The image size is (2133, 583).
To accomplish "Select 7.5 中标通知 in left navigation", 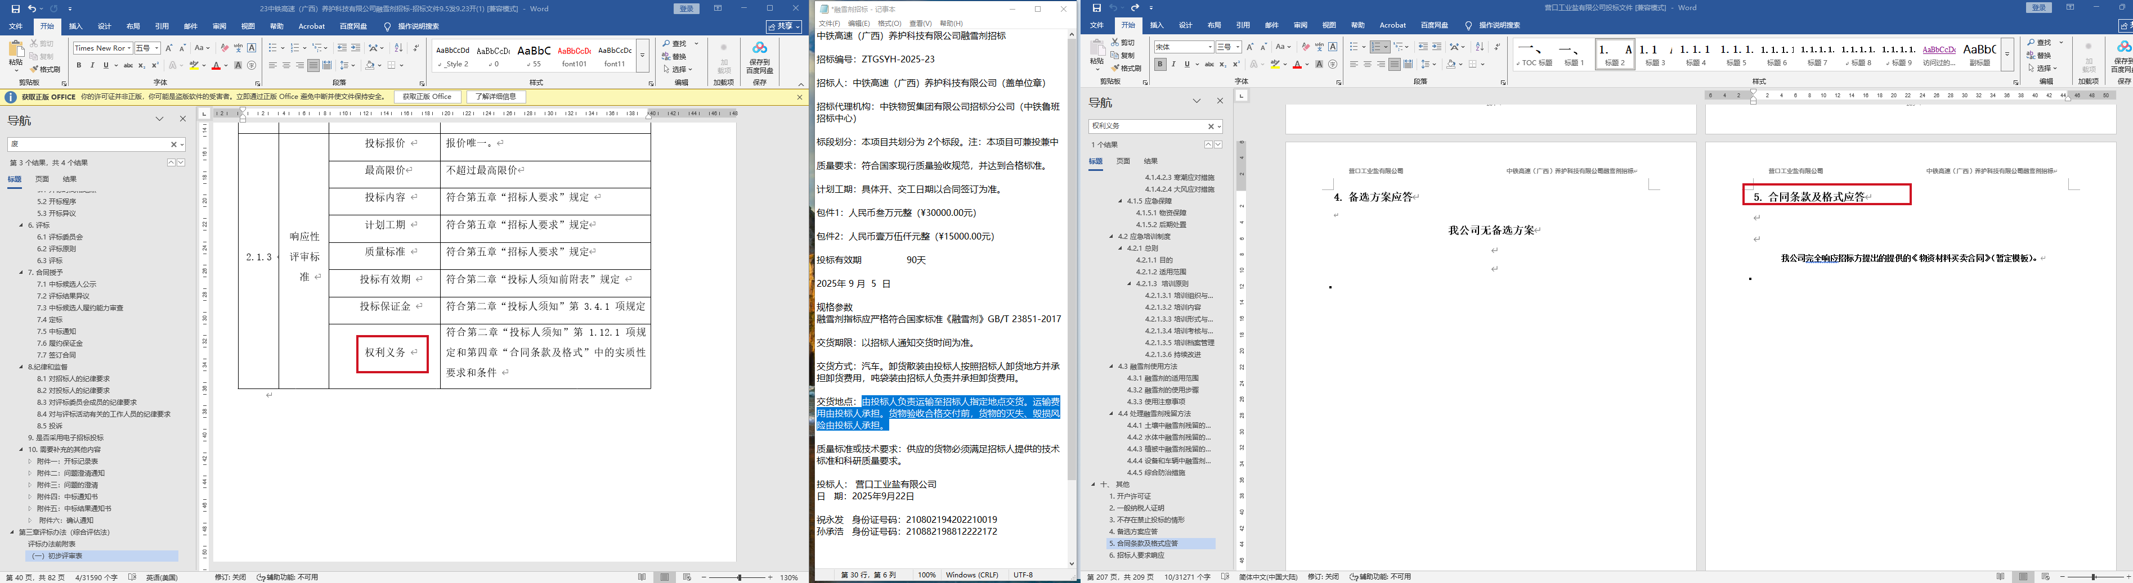I will coord(56,332).
